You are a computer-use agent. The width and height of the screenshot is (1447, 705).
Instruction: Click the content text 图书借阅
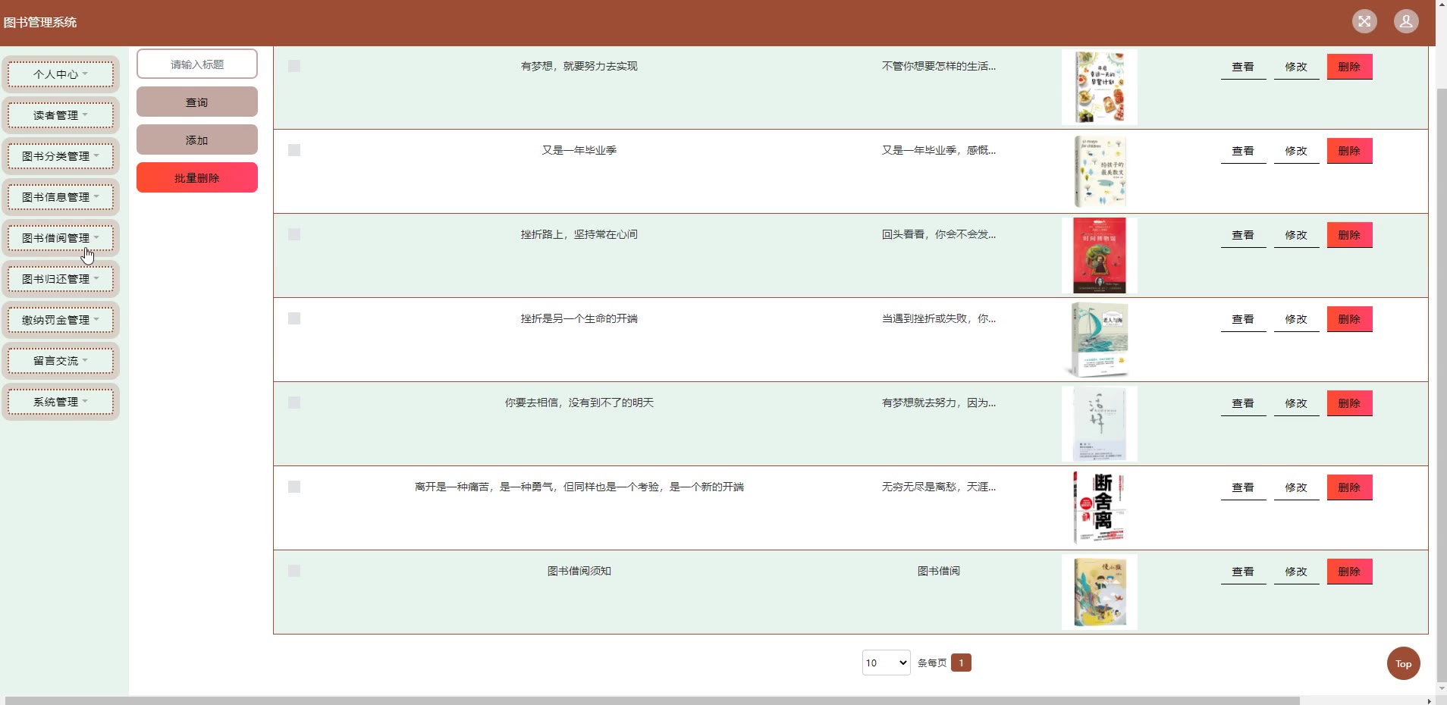[x=939, y=571]
